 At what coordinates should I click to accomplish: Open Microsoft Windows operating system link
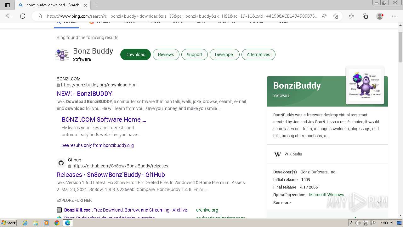326,195
